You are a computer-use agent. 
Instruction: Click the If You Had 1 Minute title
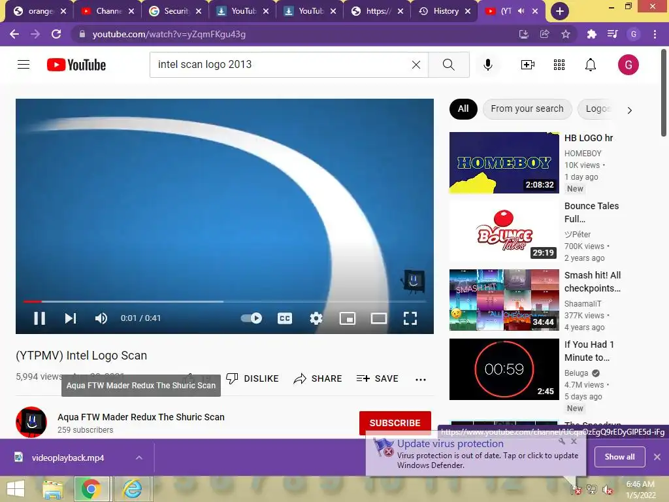(589, 351)
